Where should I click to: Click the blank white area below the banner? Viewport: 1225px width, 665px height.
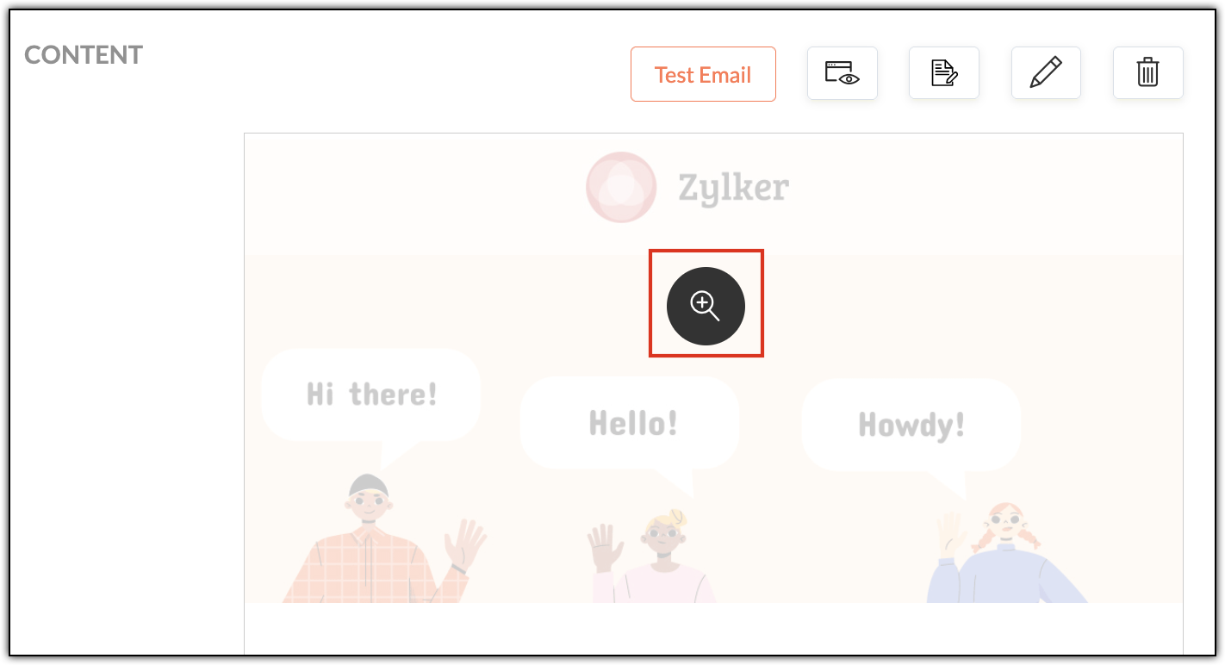coord(713,629)
